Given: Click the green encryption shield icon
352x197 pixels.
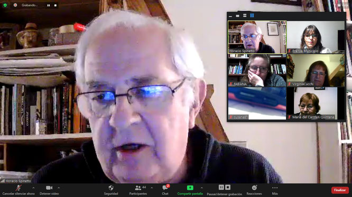Looking at the screenshot, I should point(5,5).
